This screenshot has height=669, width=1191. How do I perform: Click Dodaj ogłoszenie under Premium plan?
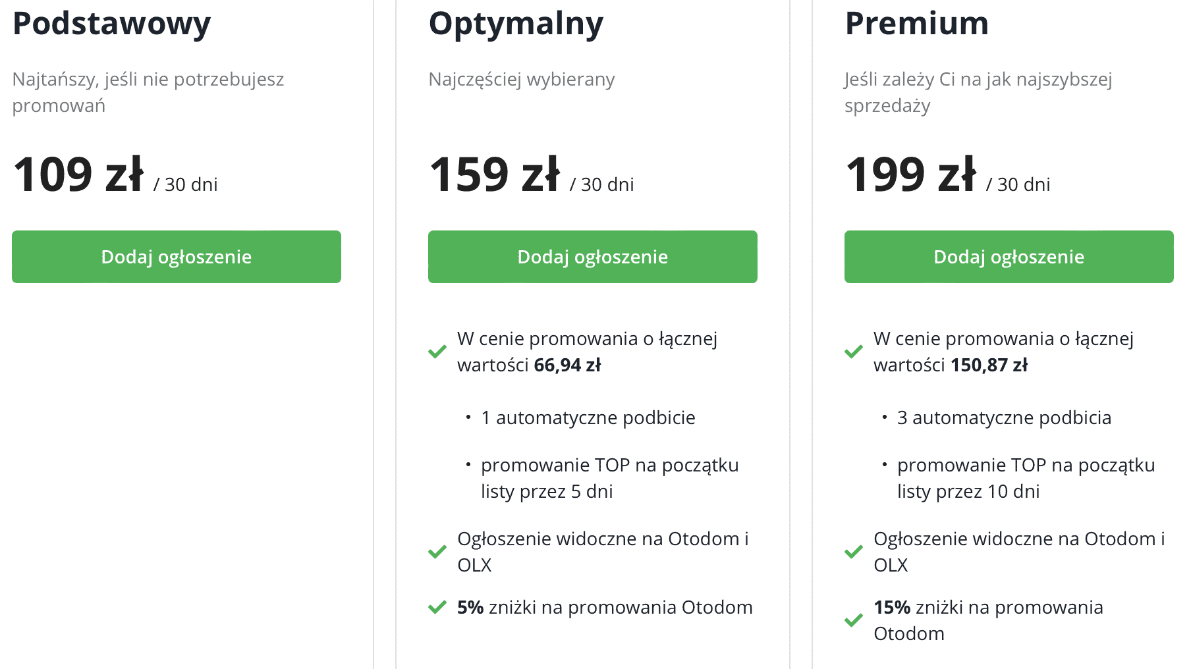click(x=1009, y=257)
